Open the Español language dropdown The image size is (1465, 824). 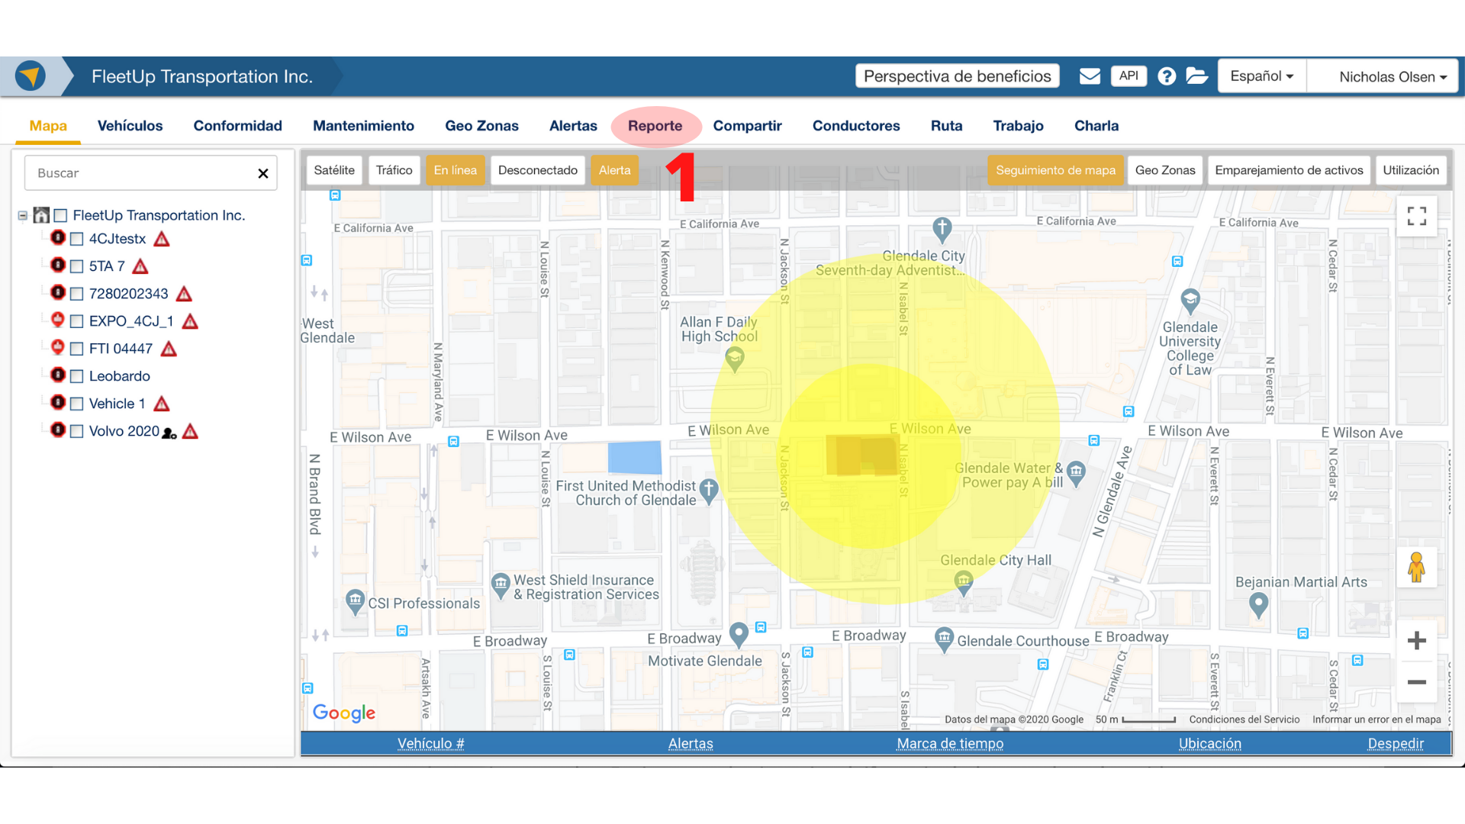pyautogui.click(x=1262, y=76)
